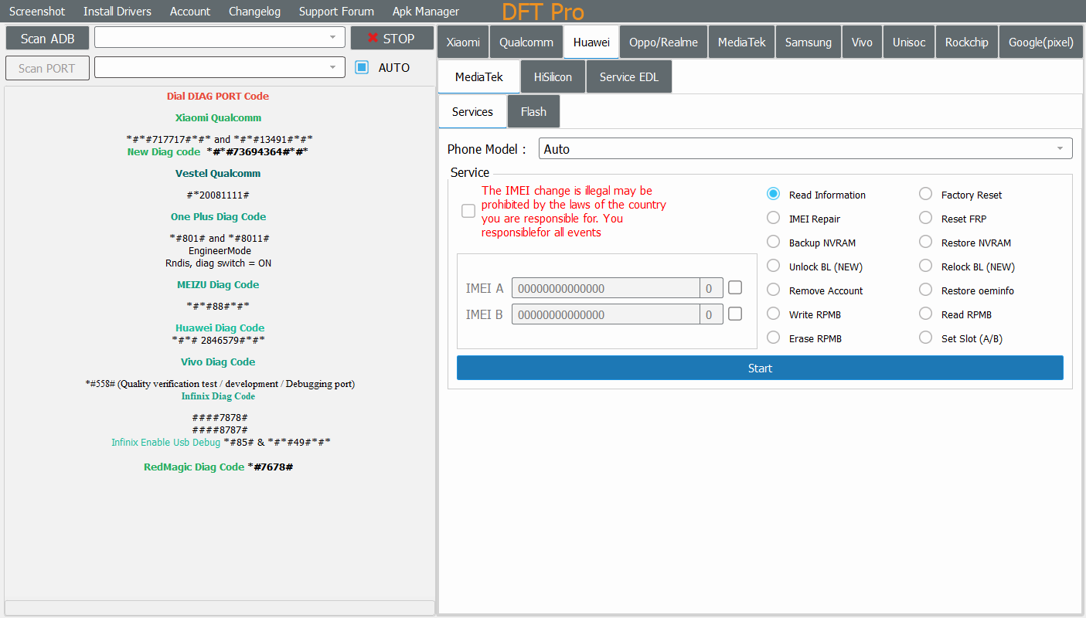
Task: Open the Install Drivers menu
Action: (x=117, y=12)
